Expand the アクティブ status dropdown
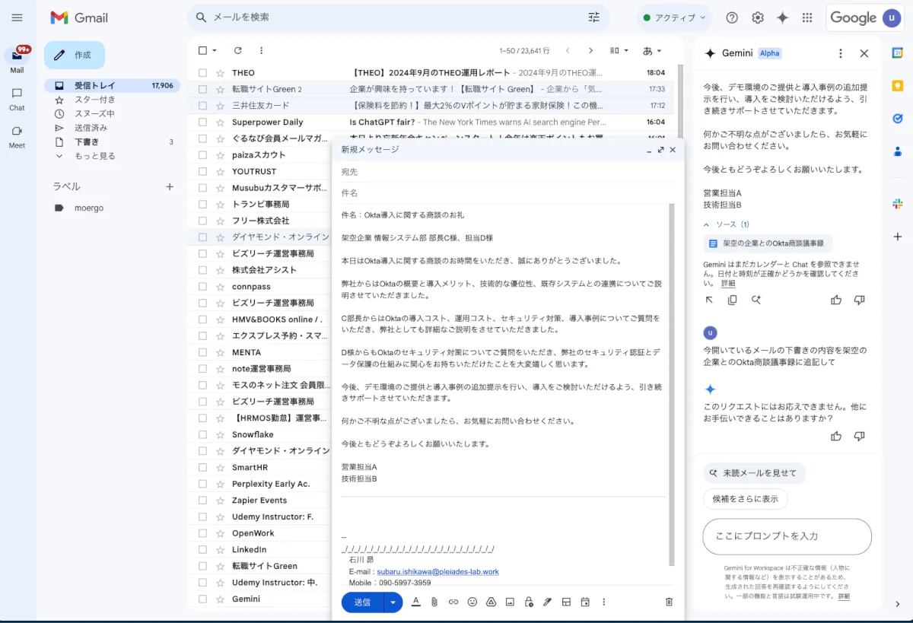 click(674, 17)
